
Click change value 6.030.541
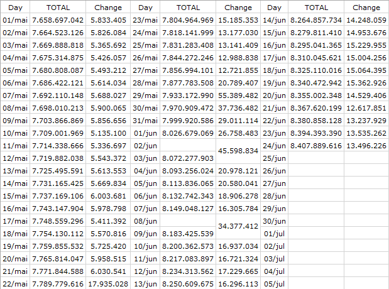tap(108, 271)
